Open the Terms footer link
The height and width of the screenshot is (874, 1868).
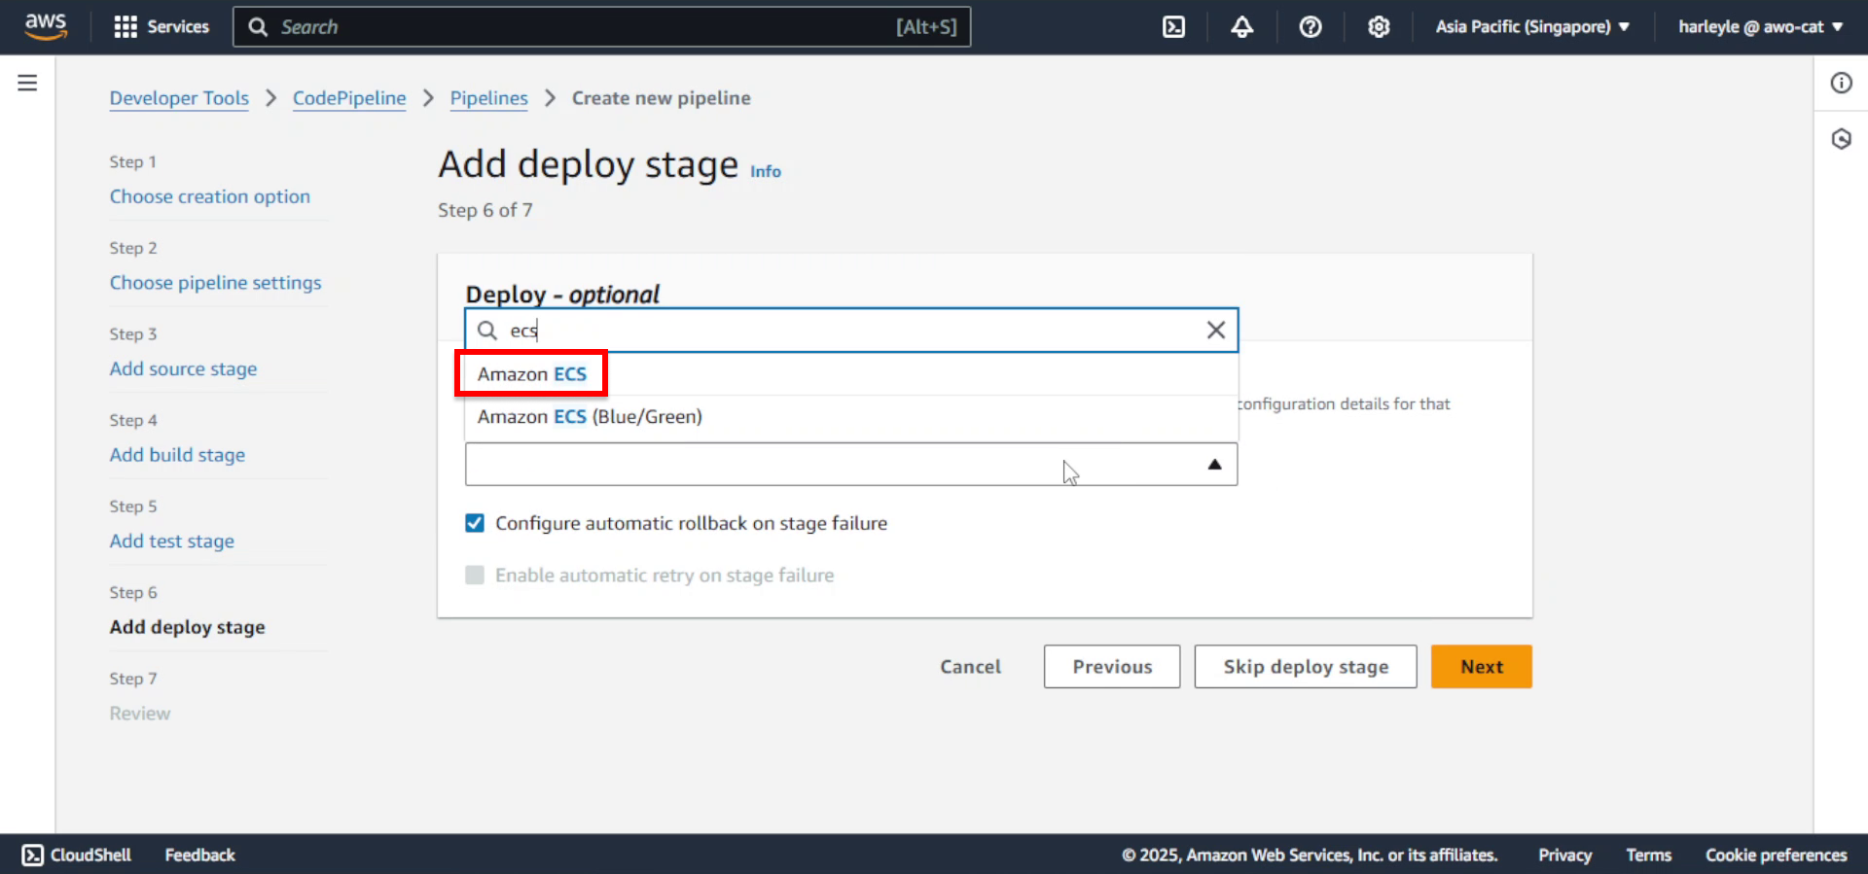point(1648,855)
